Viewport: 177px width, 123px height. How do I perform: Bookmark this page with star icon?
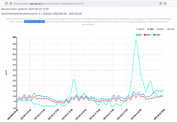click(165, 3)
